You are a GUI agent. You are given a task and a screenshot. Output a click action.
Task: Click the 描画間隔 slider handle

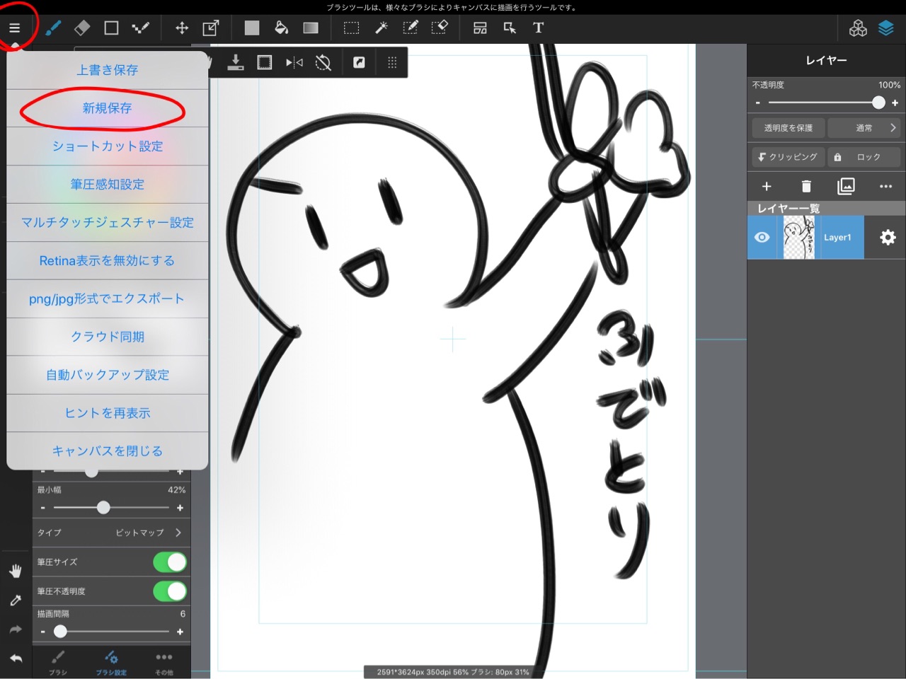coord(60,632)
